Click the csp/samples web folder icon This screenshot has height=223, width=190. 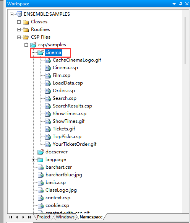pyautogui.click(x=33, y=45)
